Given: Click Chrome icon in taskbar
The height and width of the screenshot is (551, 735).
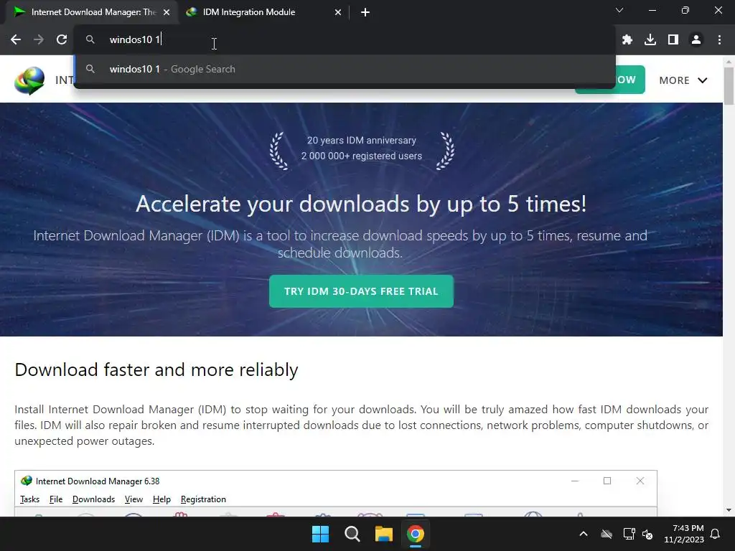Looking at the screenshot, I should pos(416,534).
